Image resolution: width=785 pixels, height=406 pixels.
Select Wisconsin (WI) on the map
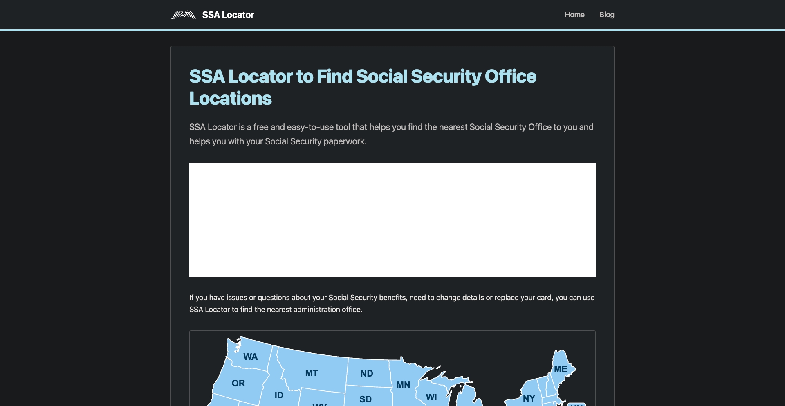coord(432,397)
